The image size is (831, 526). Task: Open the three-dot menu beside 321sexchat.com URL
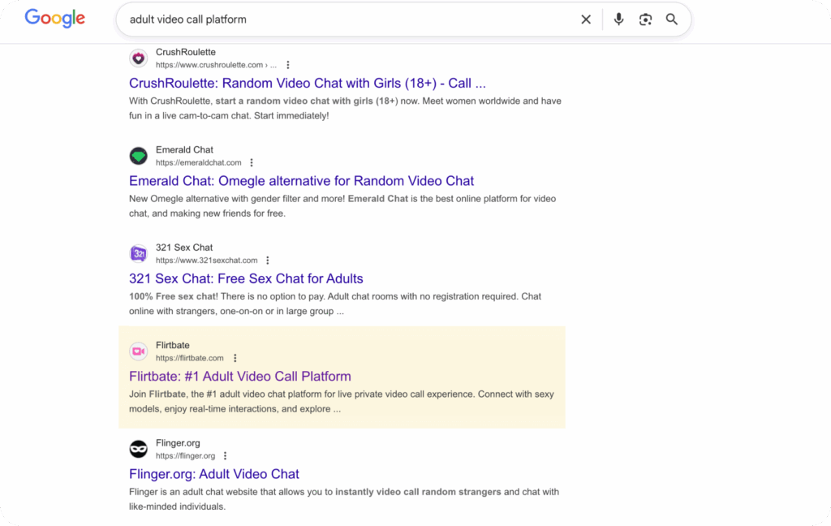[x=268, y=261]
